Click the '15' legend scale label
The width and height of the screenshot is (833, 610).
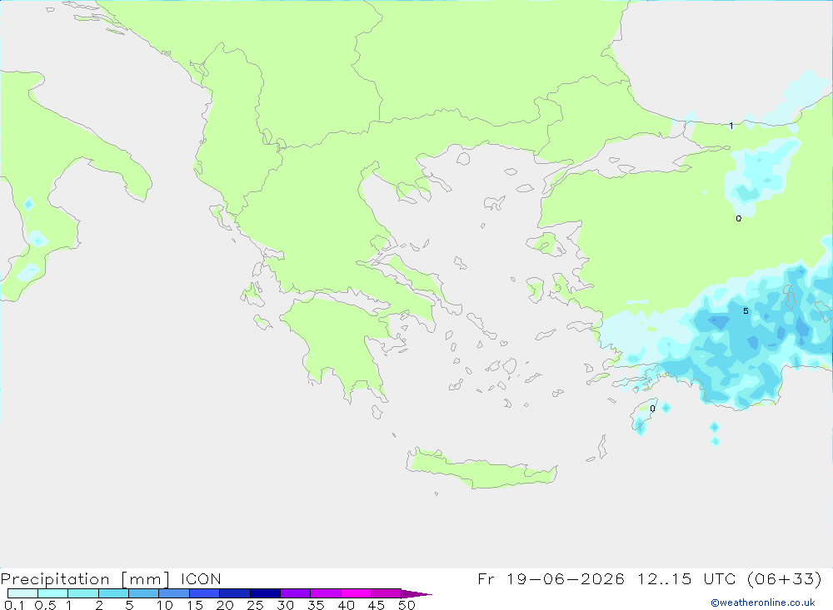pyautogui.click(x=195, y=605)
